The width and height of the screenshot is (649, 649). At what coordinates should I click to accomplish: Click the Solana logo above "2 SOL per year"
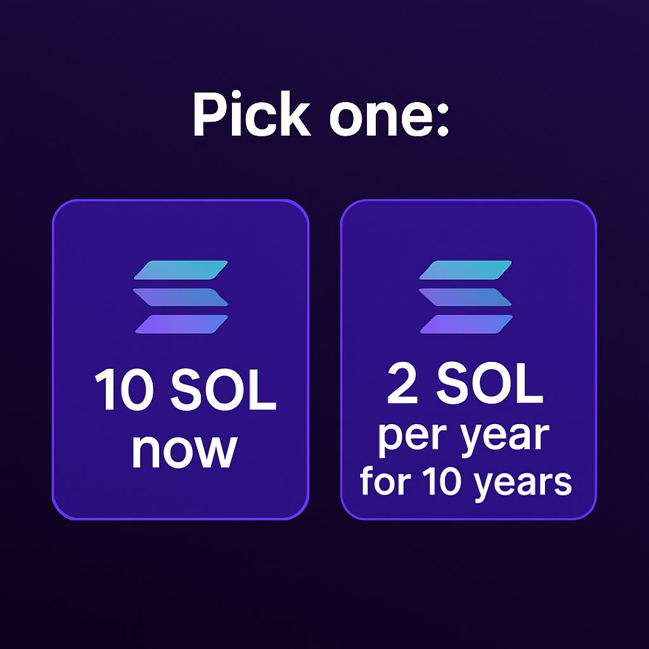click(466, 297)
